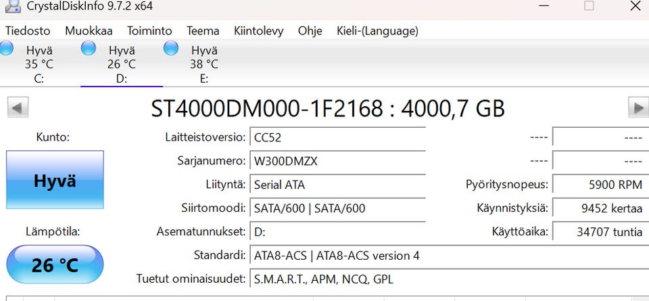
Task: Click the Pyöritysnopeus value 5900 RPM
Action: [601, 184]
